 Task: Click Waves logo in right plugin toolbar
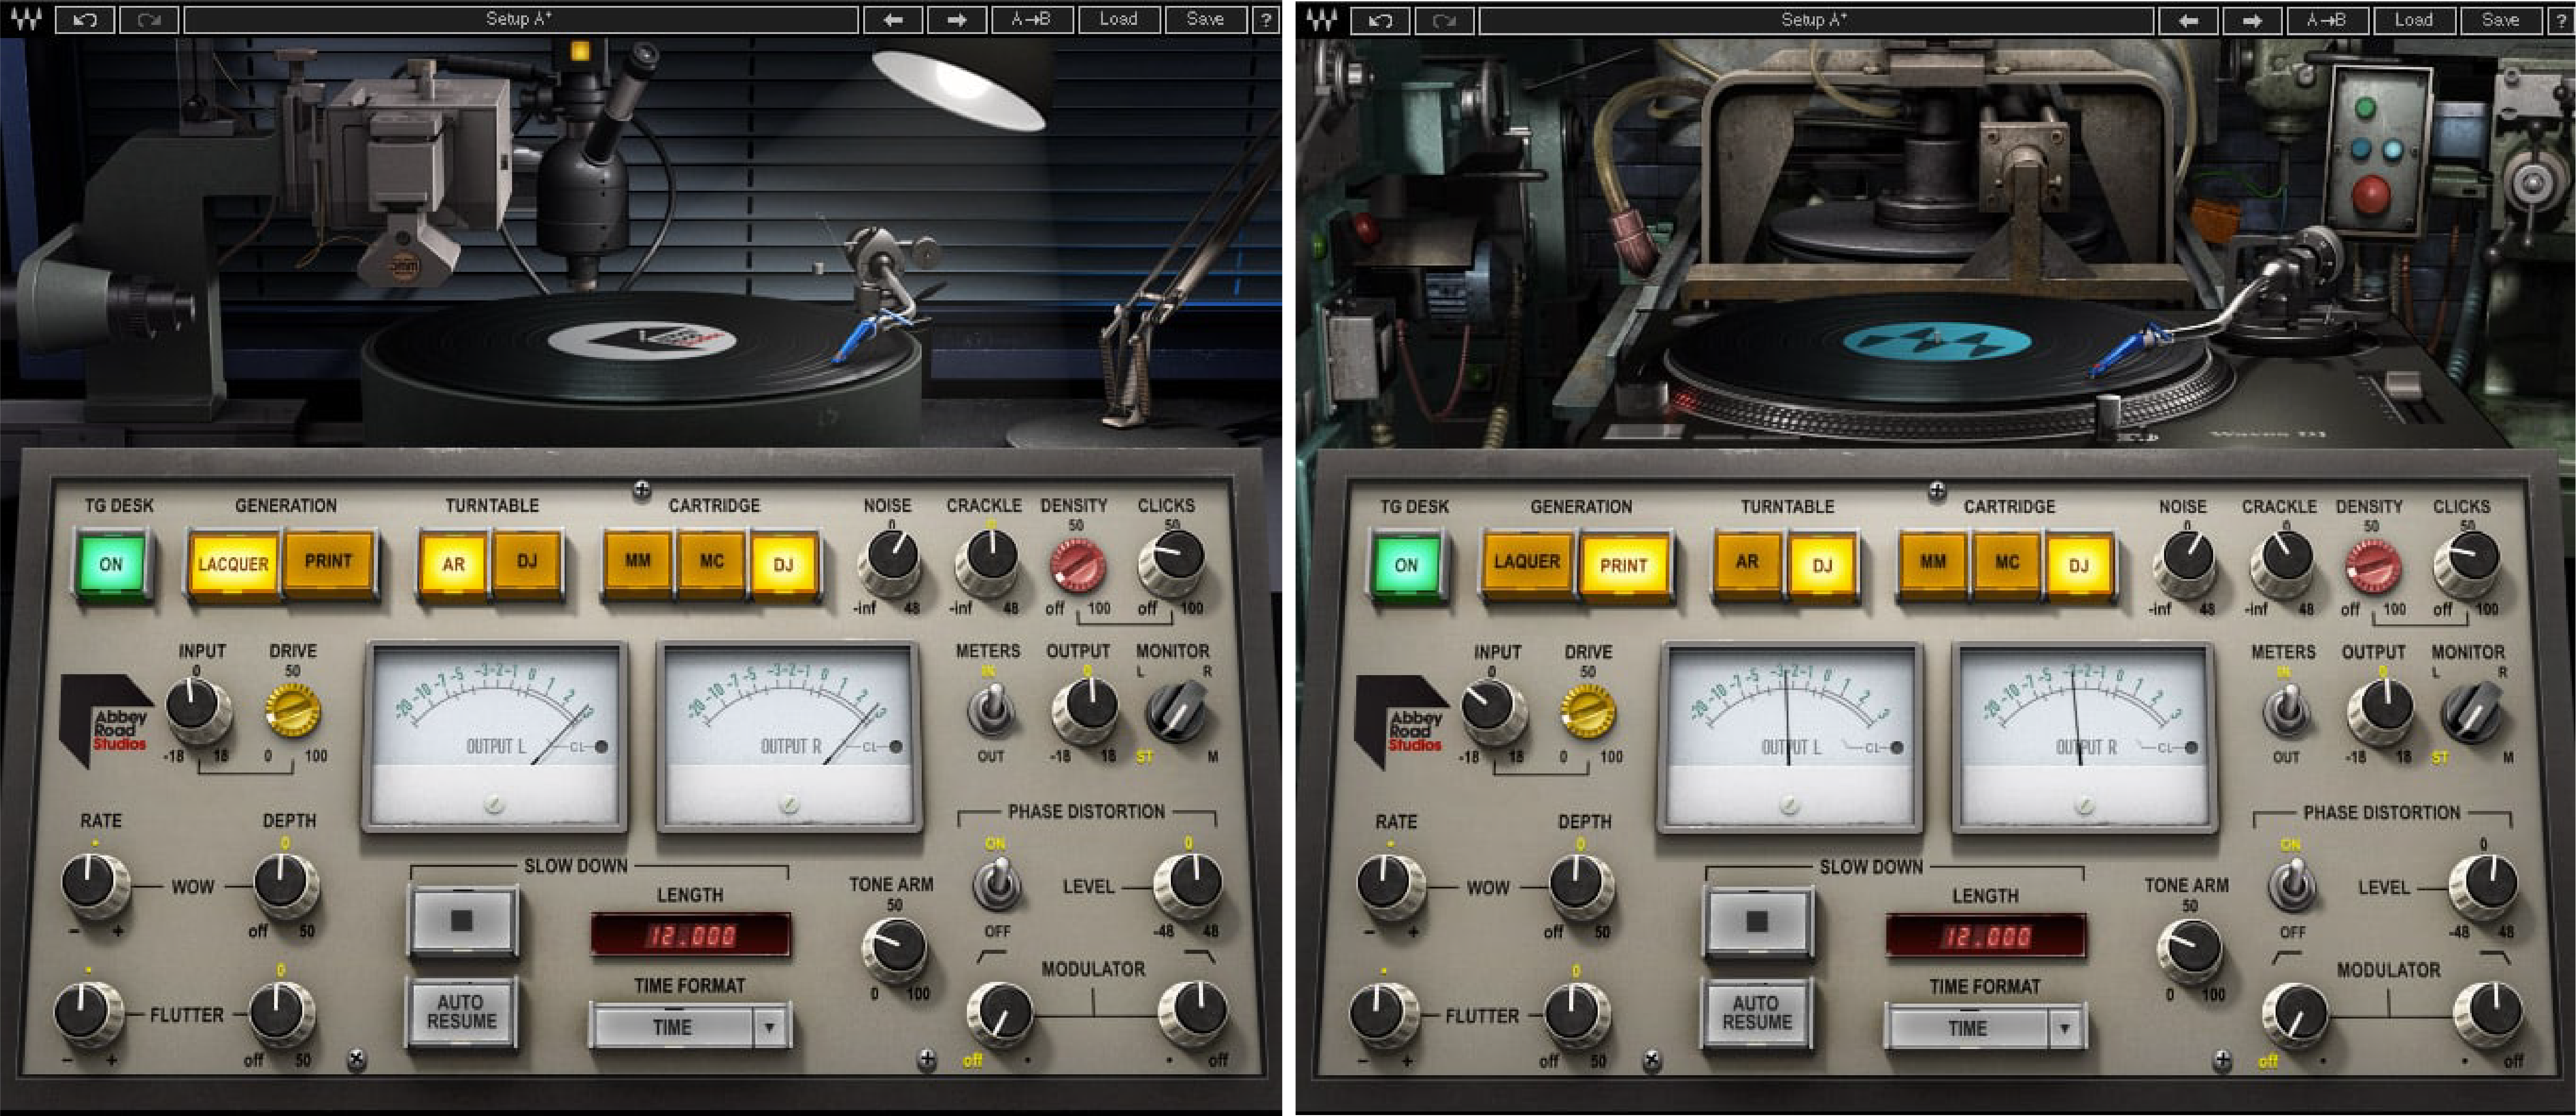pos(1322,19)
